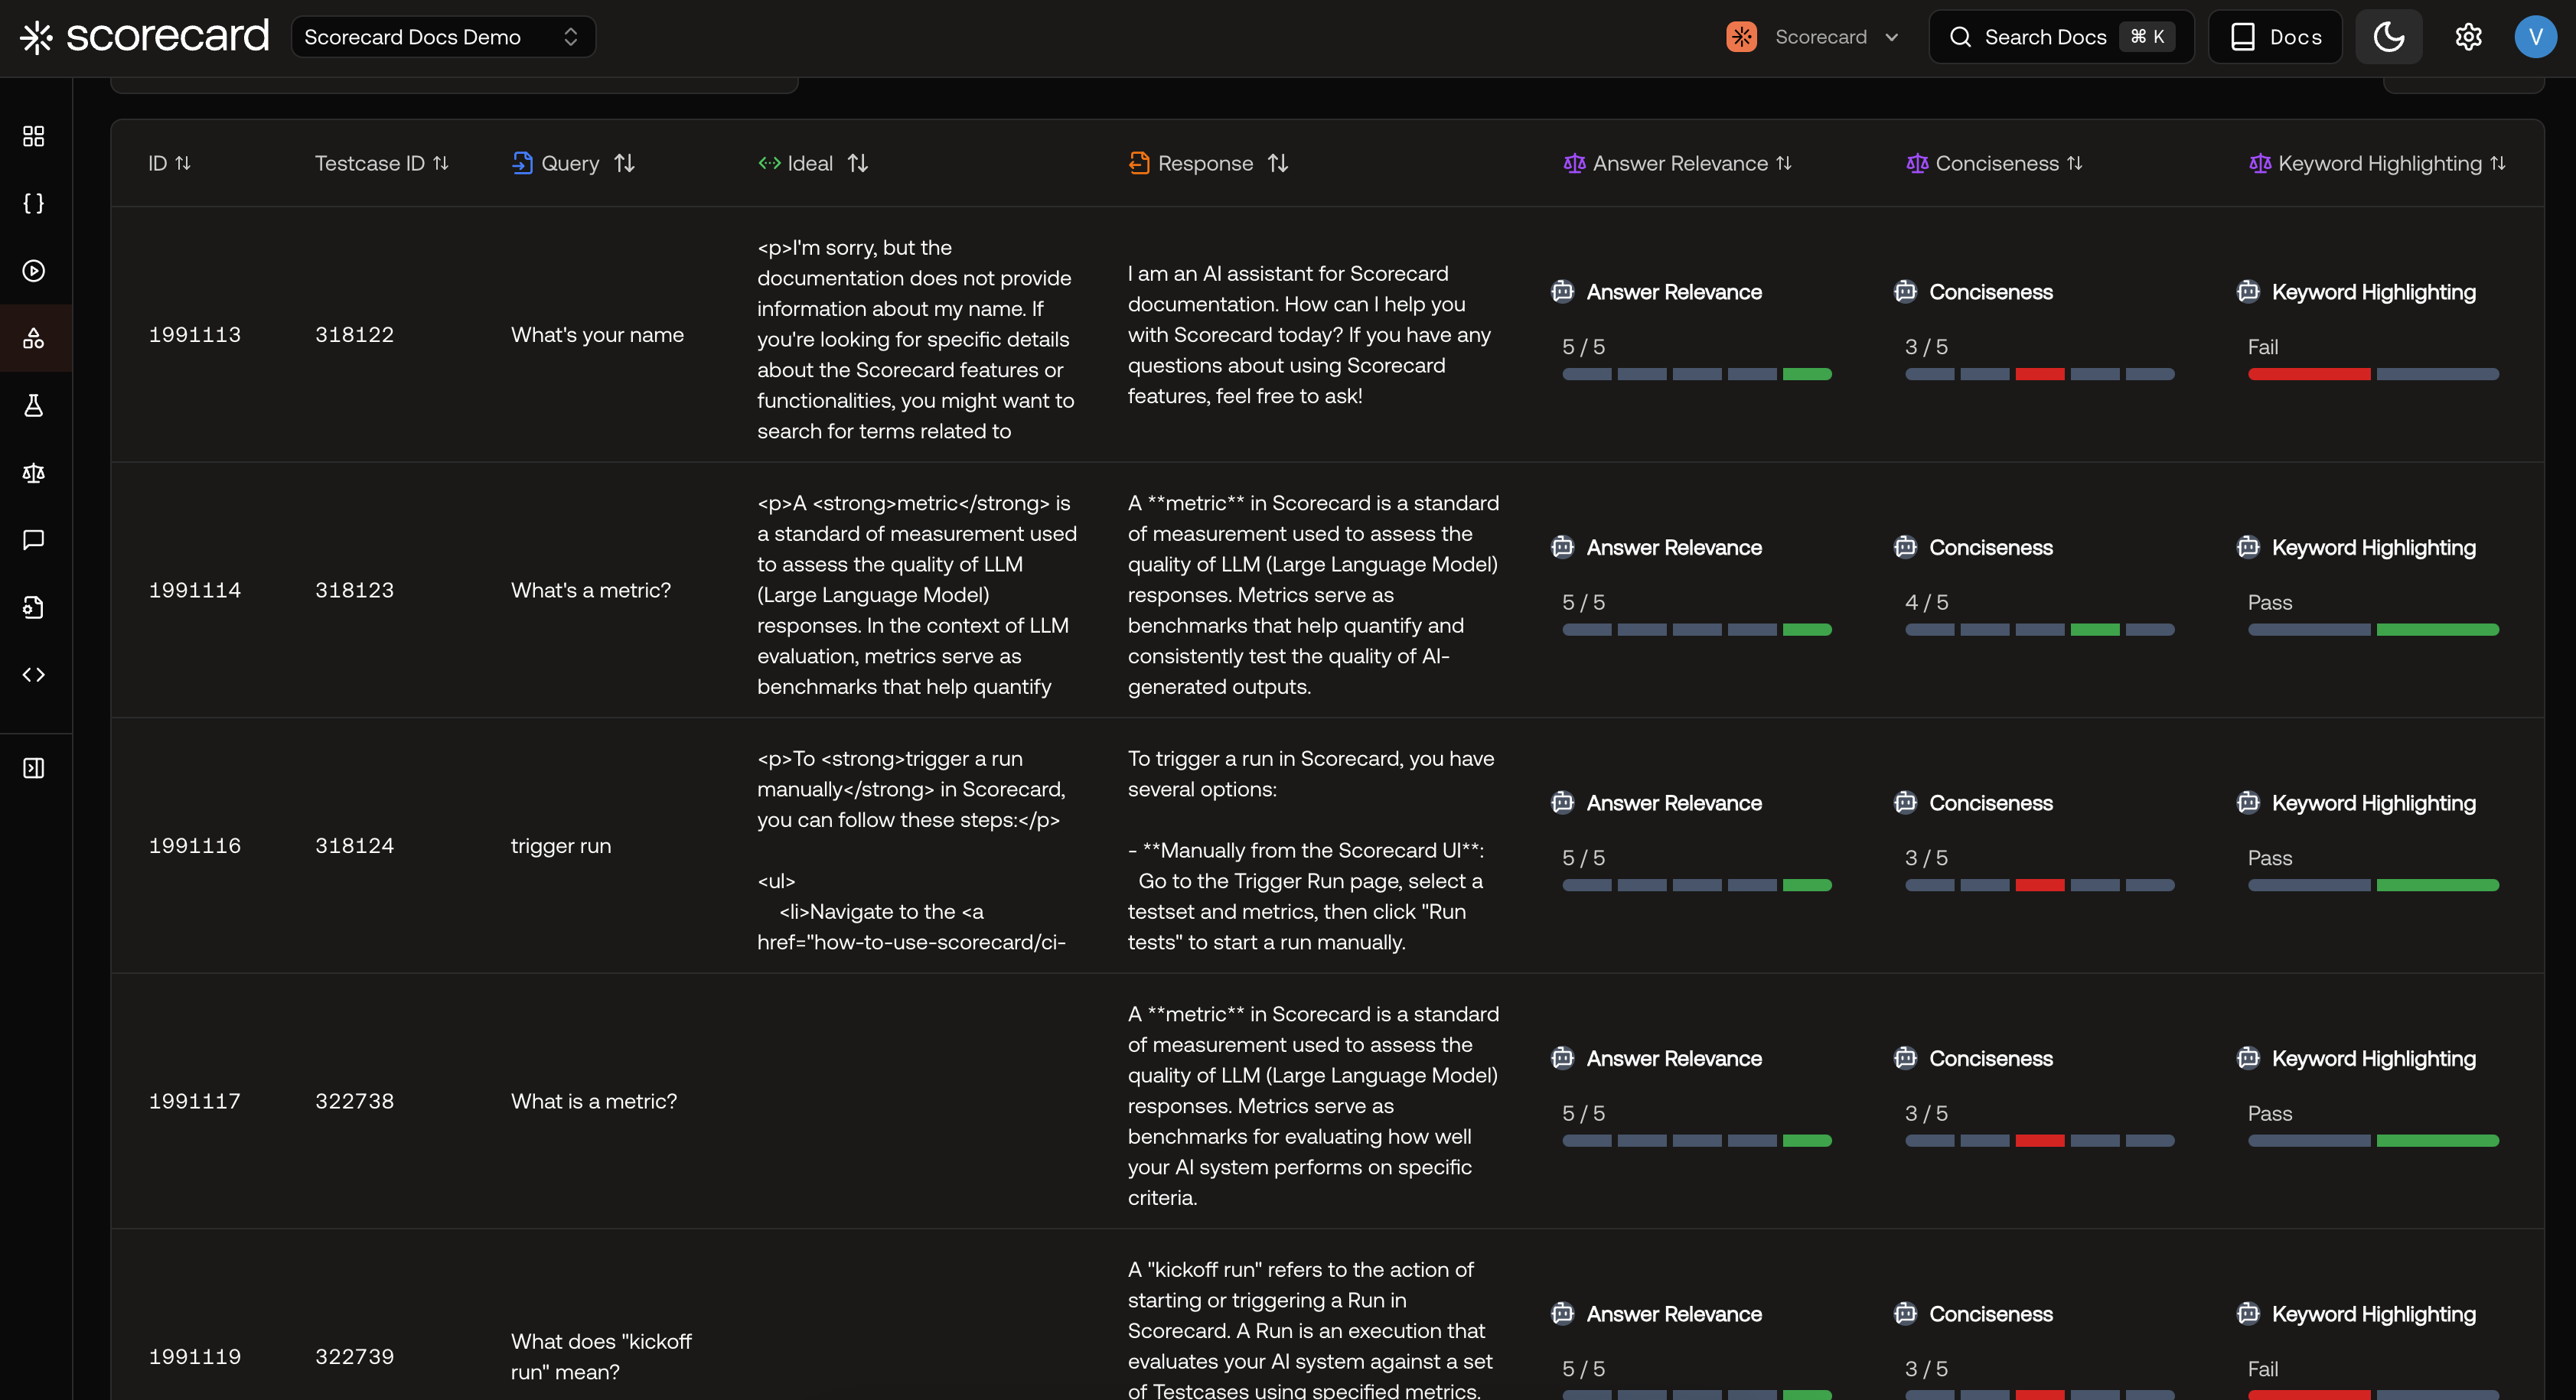Click the query "trigger run"
The width and height of the screenshot is (2576, 1400).
[x=561, y=846]
